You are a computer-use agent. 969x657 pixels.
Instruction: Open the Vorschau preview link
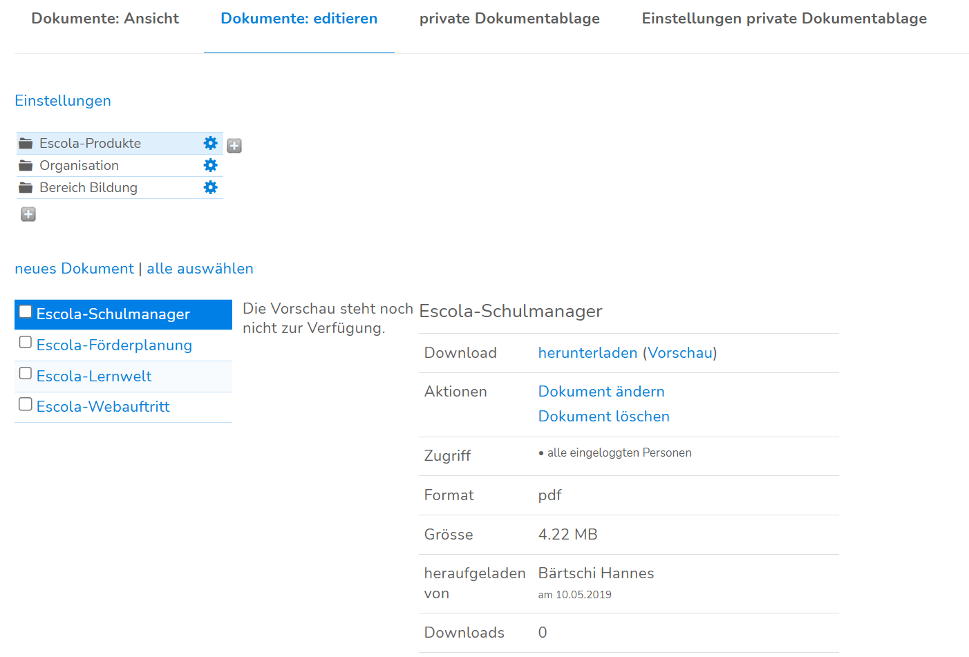tap(680, 353)
